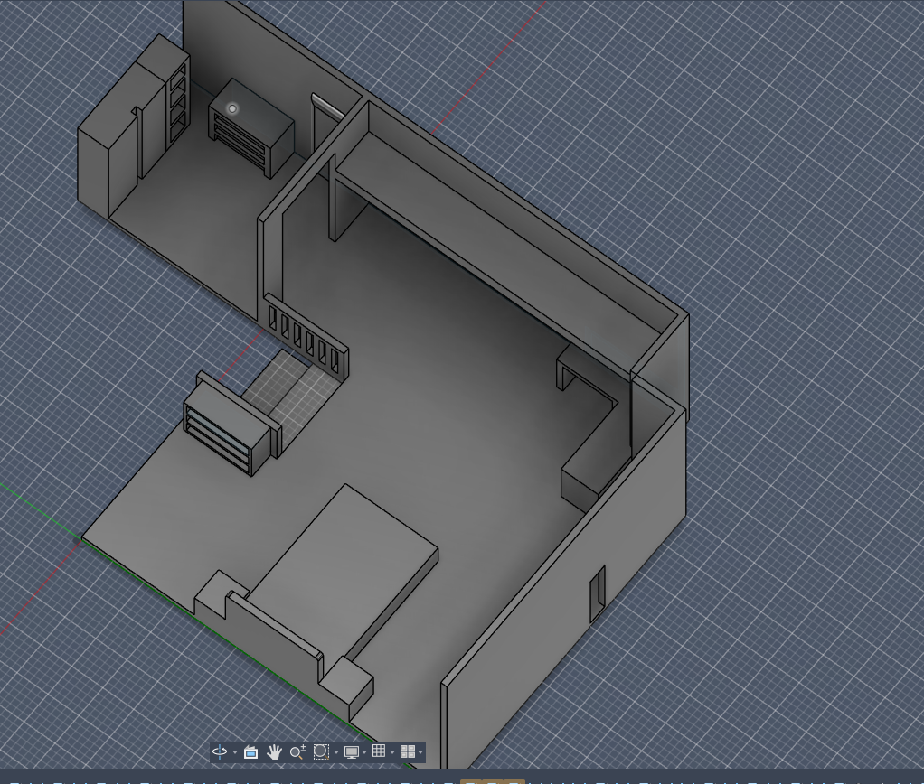Viewport: 924px width, 784px height.
Task: Select the white light point on dresser
Action: pyautogui.click(x=232, y=108)
